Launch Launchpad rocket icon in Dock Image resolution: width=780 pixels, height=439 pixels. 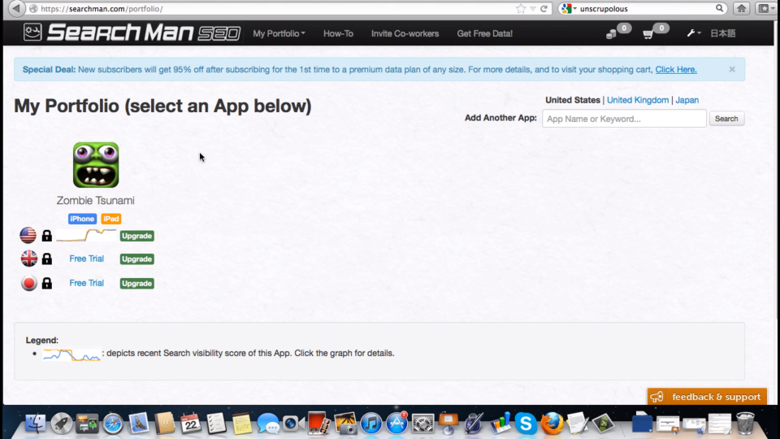tap(61, 424)
